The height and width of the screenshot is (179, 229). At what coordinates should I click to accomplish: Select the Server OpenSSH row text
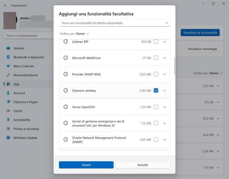click(x=83, y=107)
